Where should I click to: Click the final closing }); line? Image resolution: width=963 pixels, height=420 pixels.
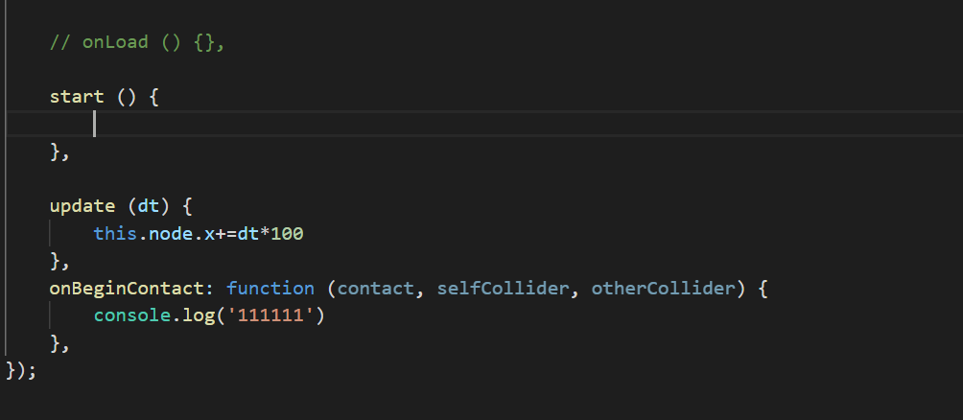[x=20, y=369]
